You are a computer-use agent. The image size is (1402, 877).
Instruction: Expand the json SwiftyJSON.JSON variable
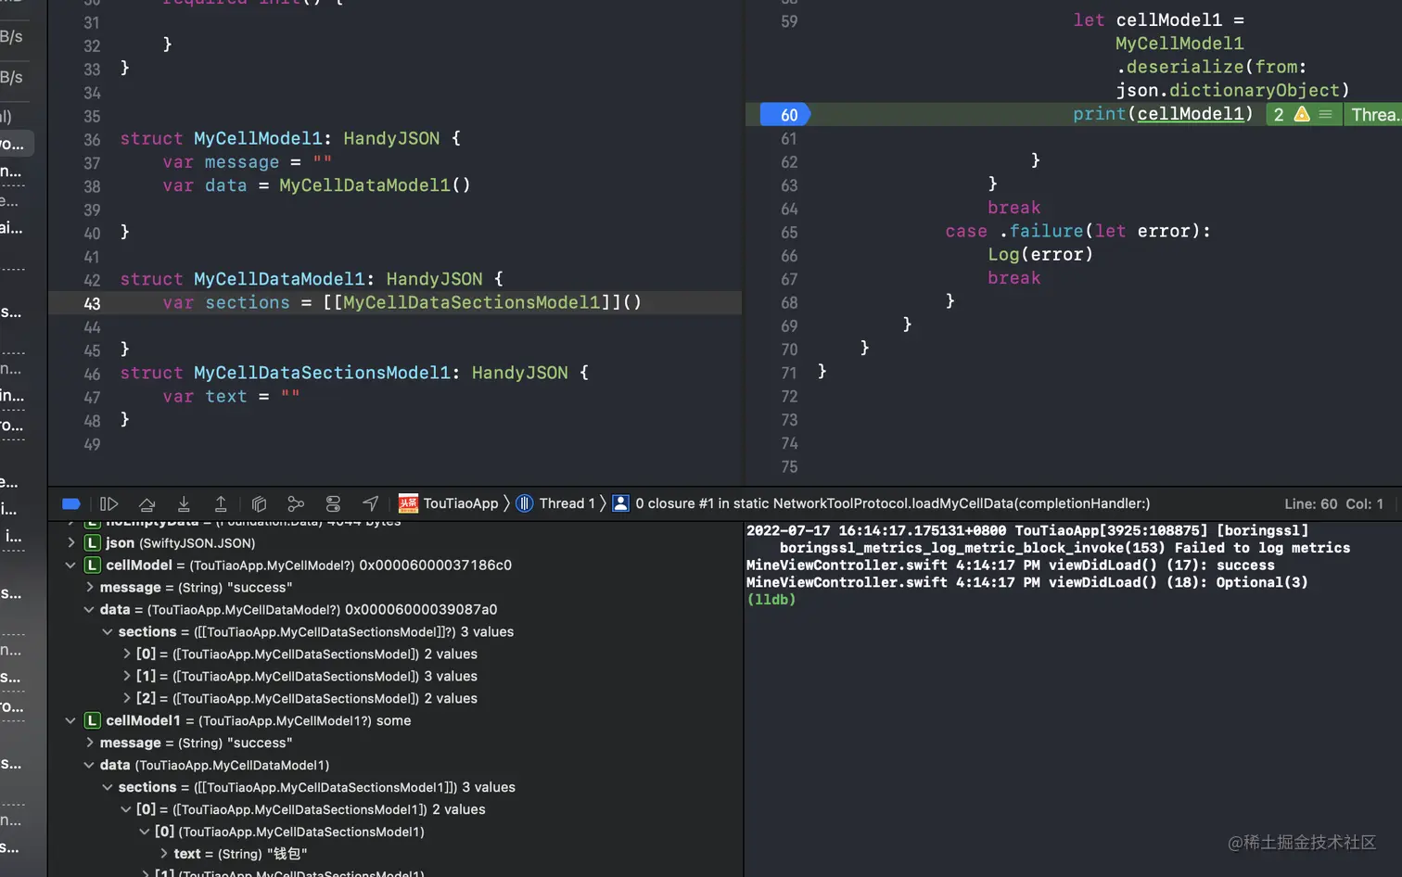click(71, 542)
